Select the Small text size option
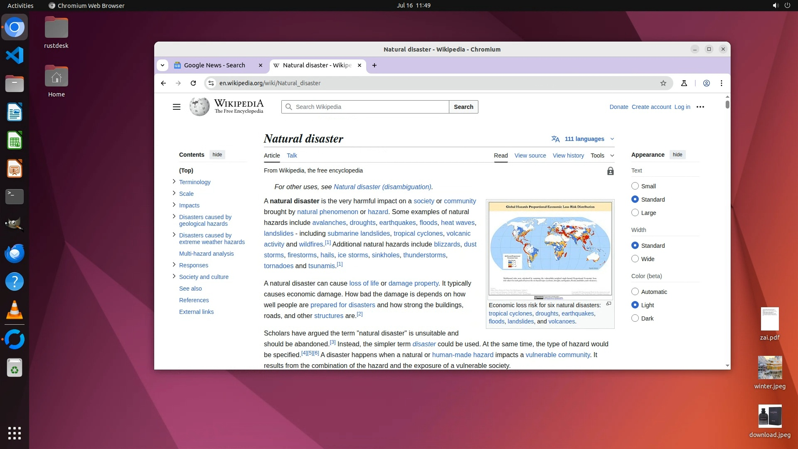Viewport: 798px width, 449px height. pos(635,186)
